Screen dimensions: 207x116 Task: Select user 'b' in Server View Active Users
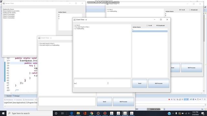pyautogui.click(x=70, y=17)
